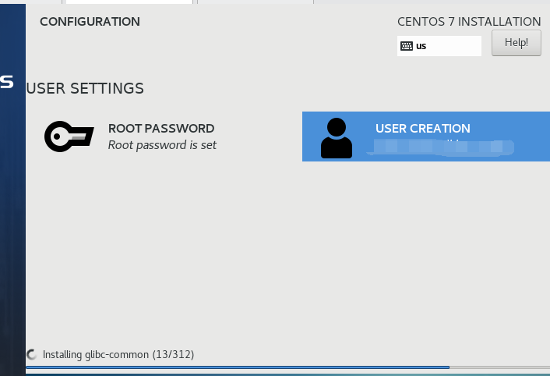Select the user creation person icon

tap(337, 138)
